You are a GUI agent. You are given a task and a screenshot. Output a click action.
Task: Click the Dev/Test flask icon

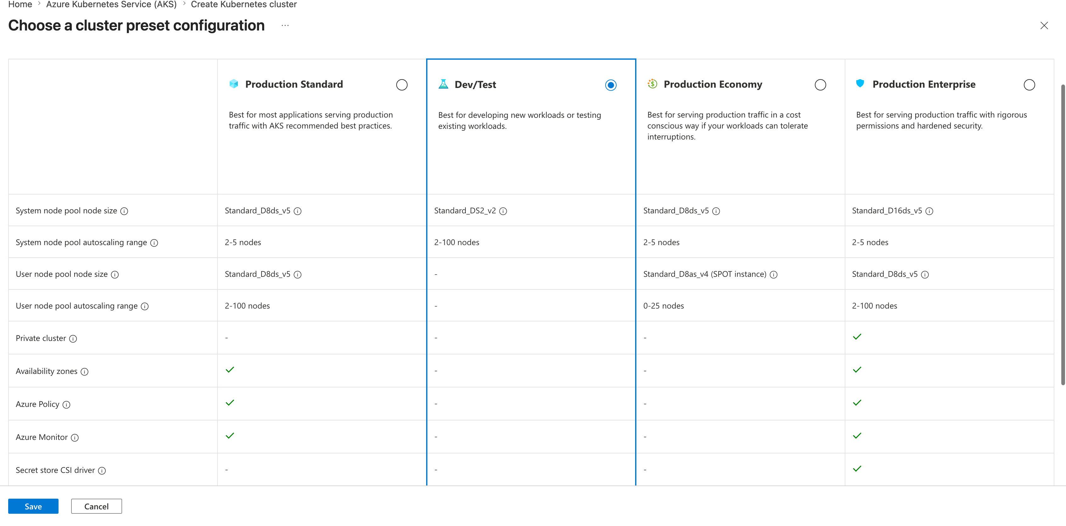point(443,84)
